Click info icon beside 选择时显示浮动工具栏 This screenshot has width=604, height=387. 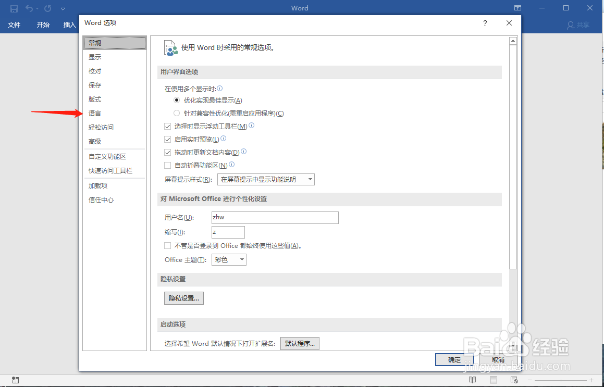[x=252, y=126]
